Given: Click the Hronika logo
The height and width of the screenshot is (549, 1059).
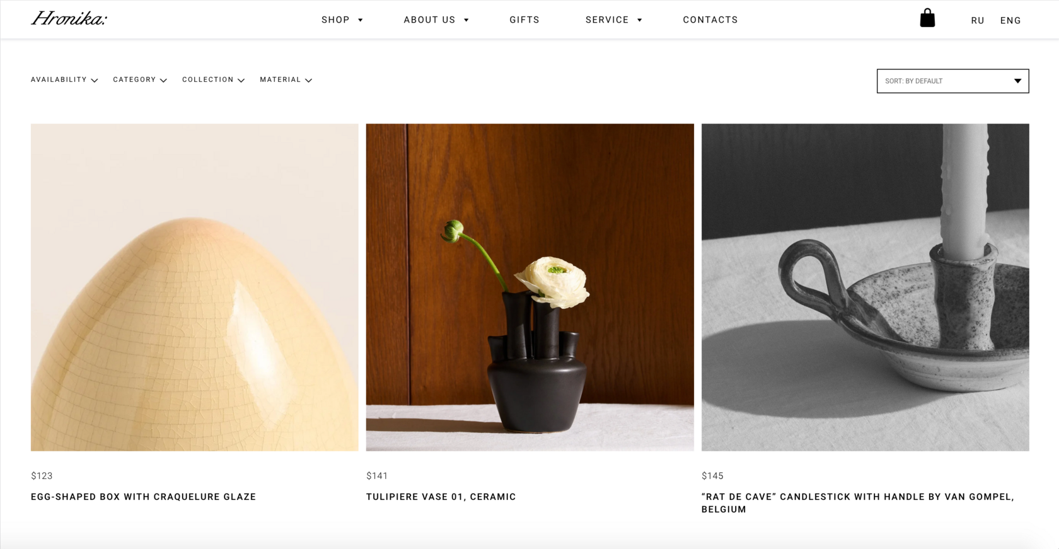Looking at the screenshot, I should coord(69,19).
